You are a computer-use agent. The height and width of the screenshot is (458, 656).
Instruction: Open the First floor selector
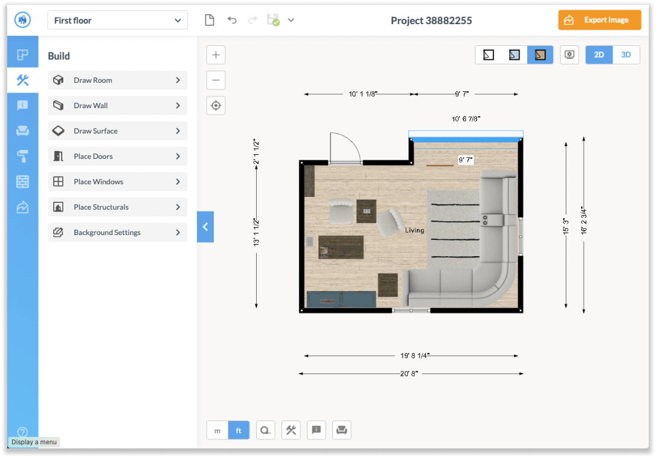117,20
